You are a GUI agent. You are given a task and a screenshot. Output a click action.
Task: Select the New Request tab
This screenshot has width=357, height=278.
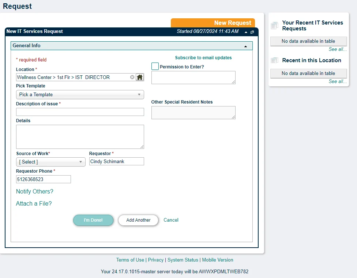pos(213,23)
